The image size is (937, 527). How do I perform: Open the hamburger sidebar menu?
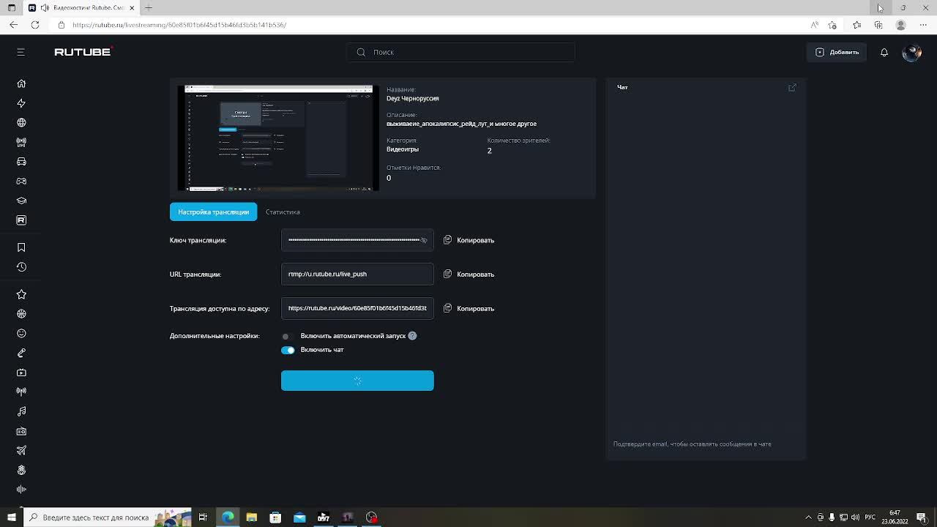[x=20, y=52]
